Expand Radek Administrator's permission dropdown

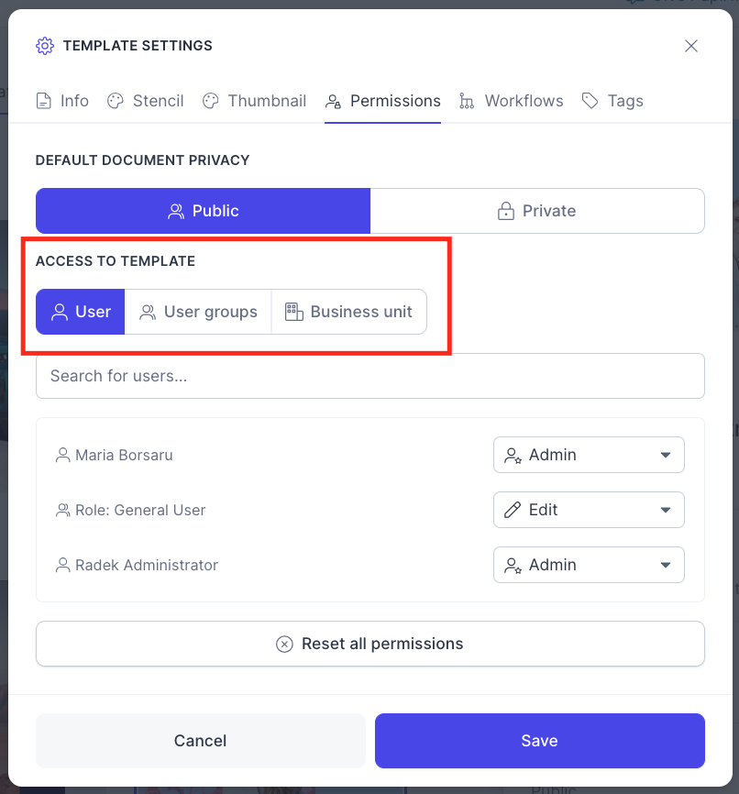(x=589, y=565)
